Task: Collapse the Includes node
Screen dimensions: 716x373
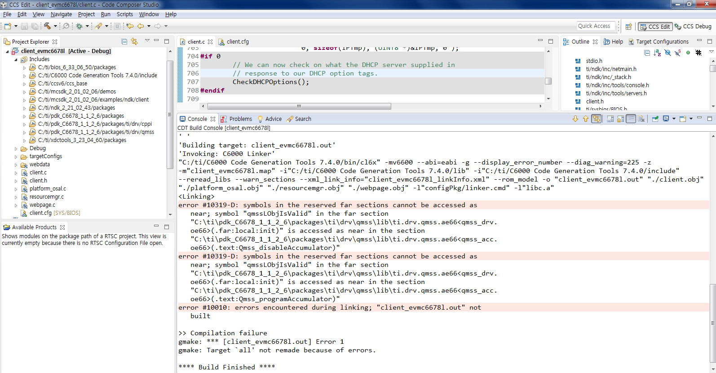Action: pos(16,59)
